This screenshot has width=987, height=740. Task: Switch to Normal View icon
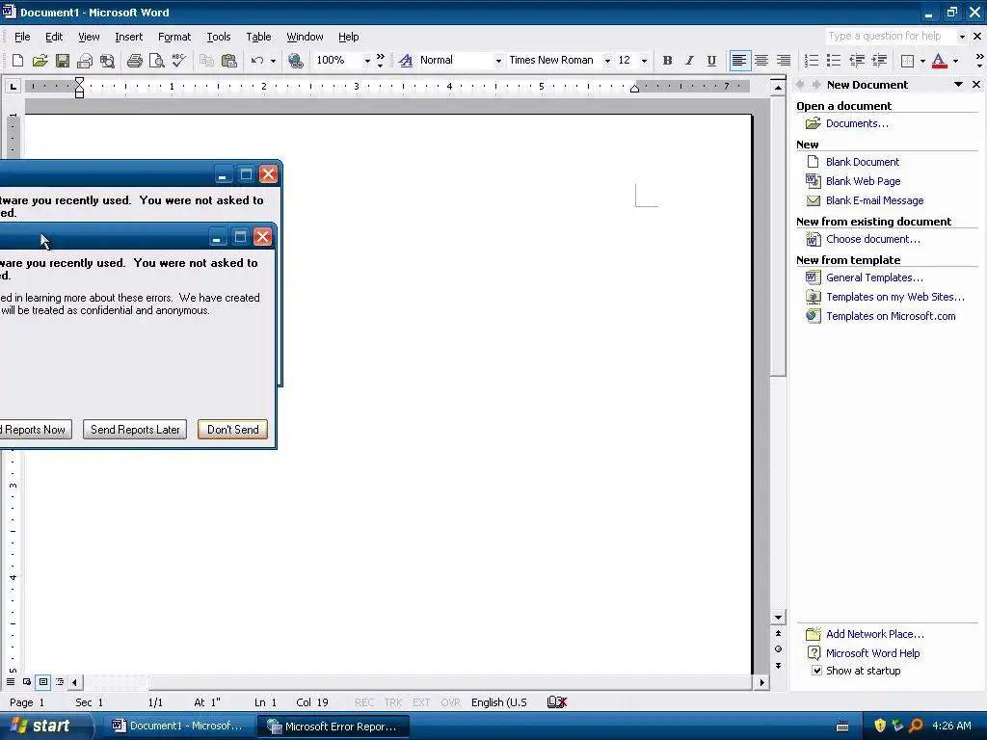[x=10, y=681]
